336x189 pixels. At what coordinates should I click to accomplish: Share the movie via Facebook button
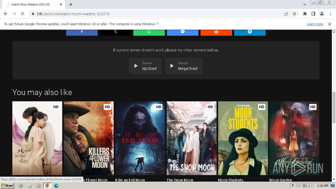82,33
